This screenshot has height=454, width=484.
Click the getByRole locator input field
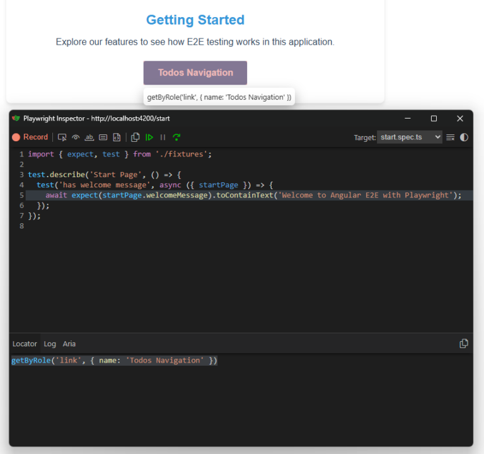(114, 361)
